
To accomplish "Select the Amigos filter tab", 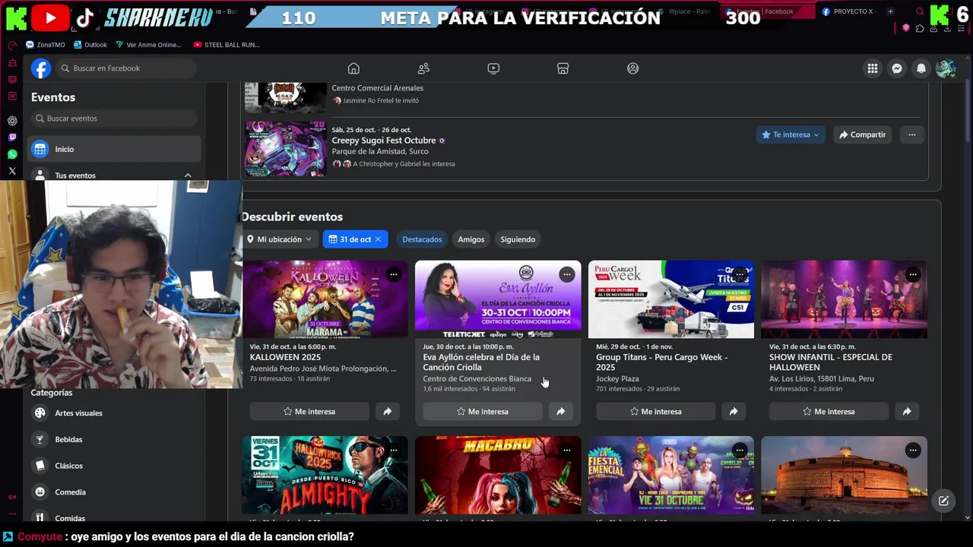I will (471, 239).
